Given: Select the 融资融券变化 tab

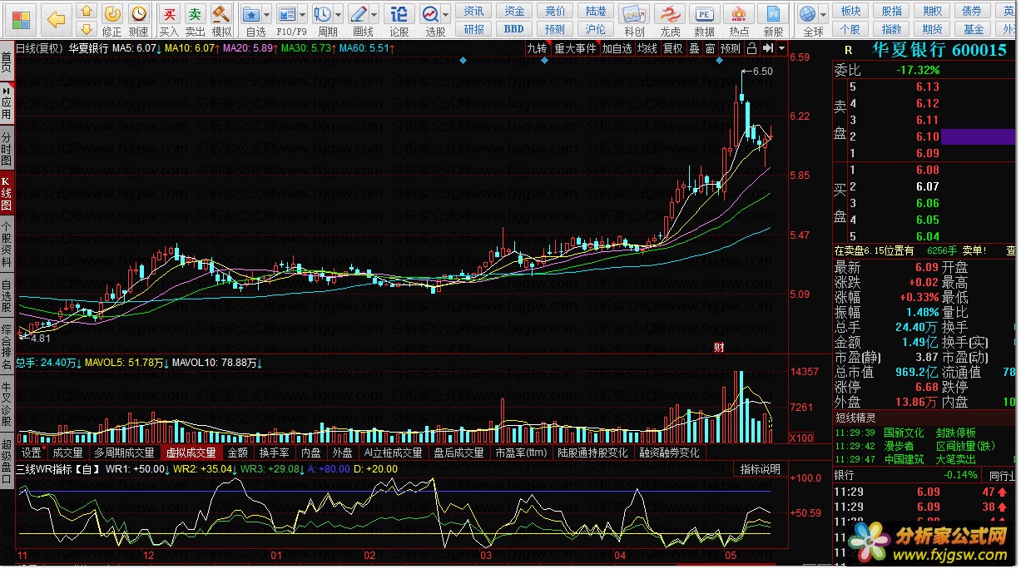Looking at the screenshot, I should click(670, 453).
